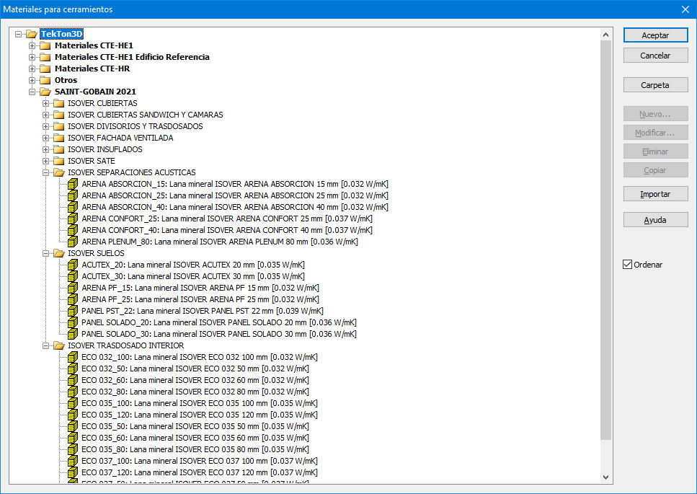
Task: Expand ISOVER DIVISORIOS Y TRASDOSADOS node
Action: [x=46, y=127]
